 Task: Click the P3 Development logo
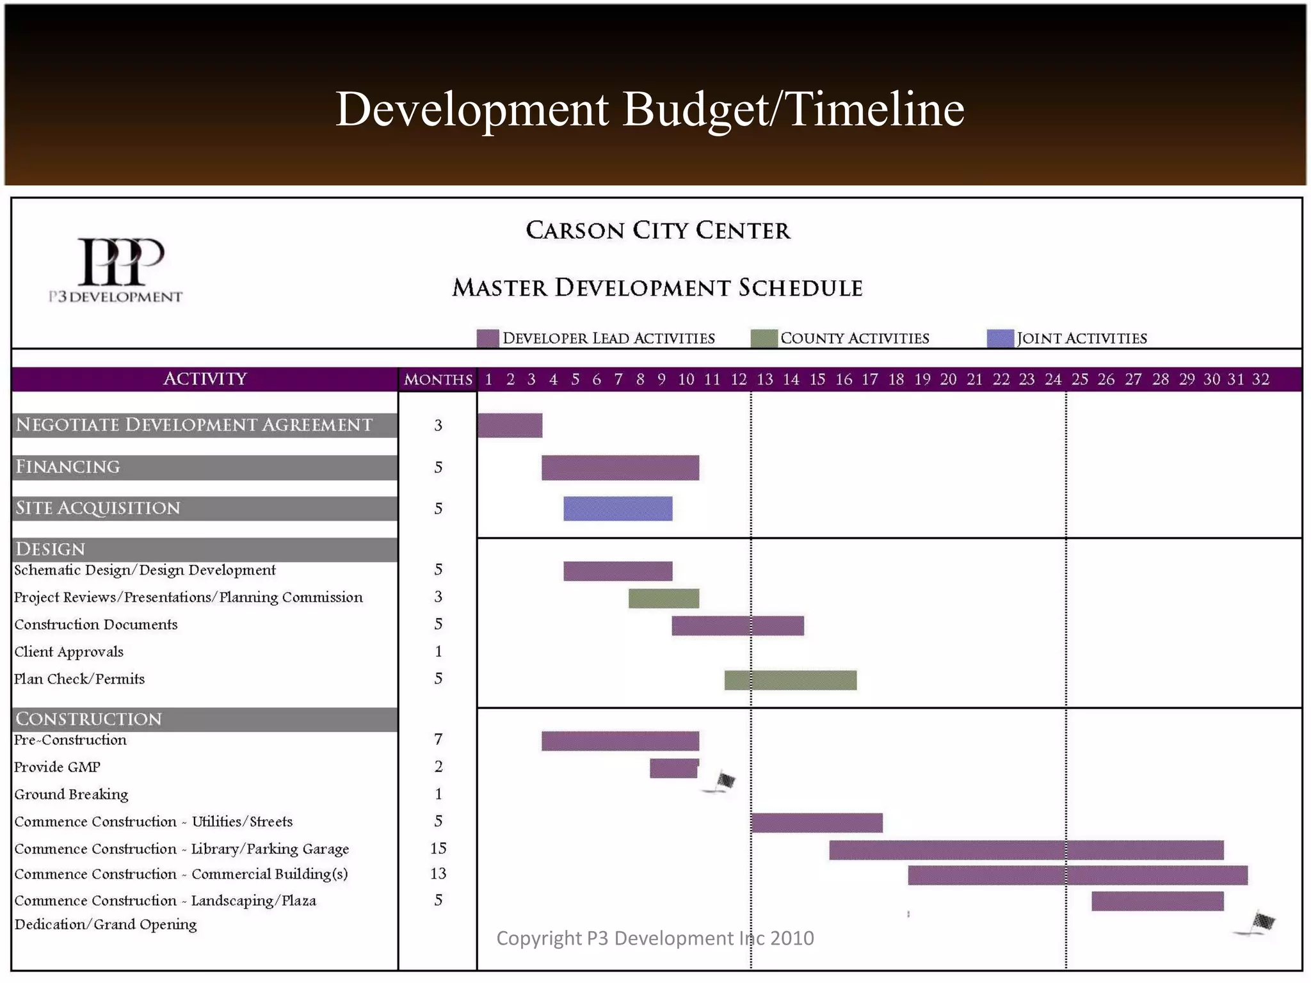(116, 270)
